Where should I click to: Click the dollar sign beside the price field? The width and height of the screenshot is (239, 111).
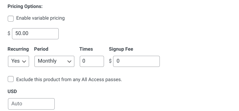pos(9,33)
